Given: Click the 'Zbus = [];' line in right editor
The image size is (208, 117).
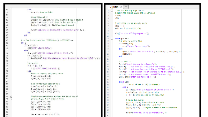Looking at the screenshot, I should 120,26.
